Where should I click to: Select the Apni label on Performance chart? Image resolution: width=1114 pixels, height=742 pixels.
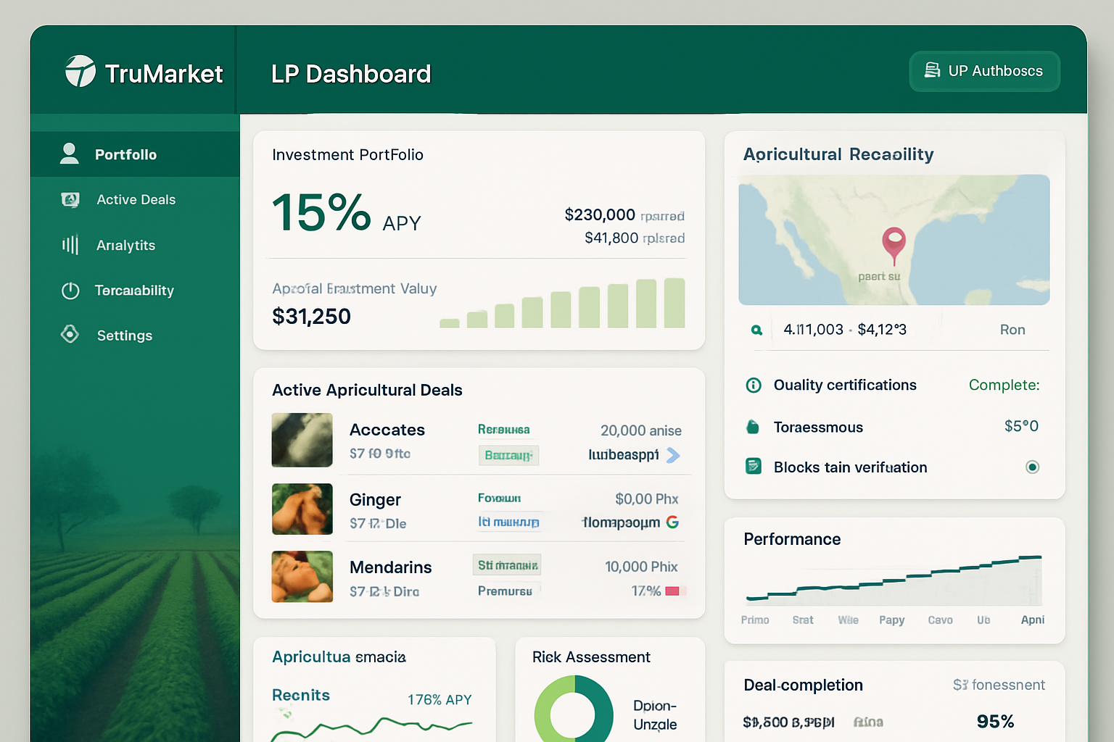1032,620
